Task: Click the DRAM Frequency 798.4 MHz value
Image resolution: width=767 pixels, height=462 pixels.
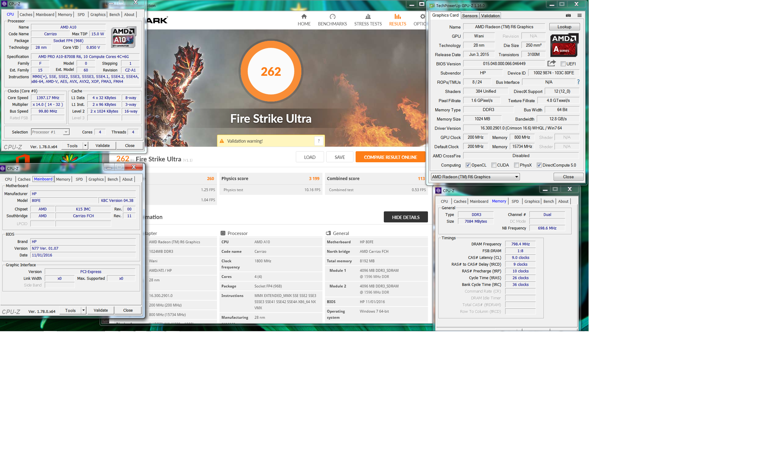Action: coord(520,244)
